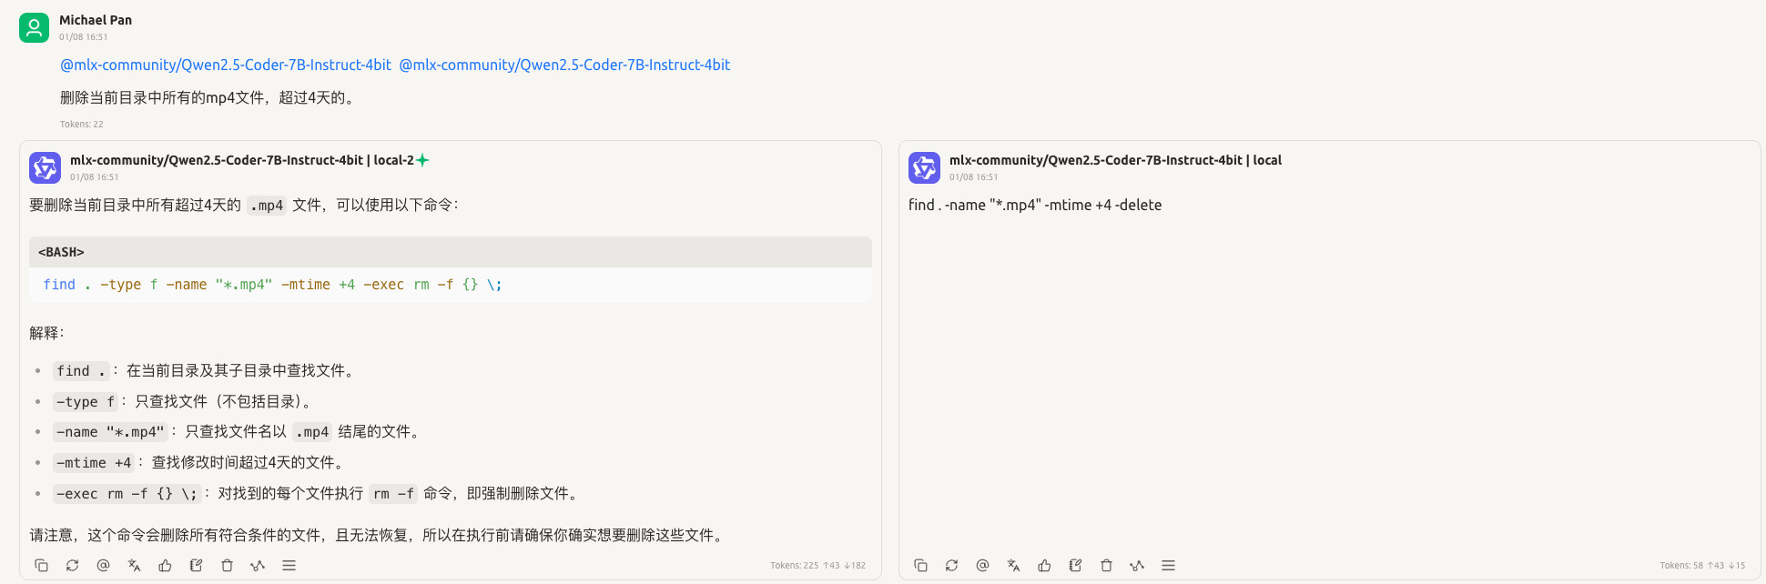1766x584 pixels.
Task: Regenerate the short find -delete response
Action: coord(951,565)
